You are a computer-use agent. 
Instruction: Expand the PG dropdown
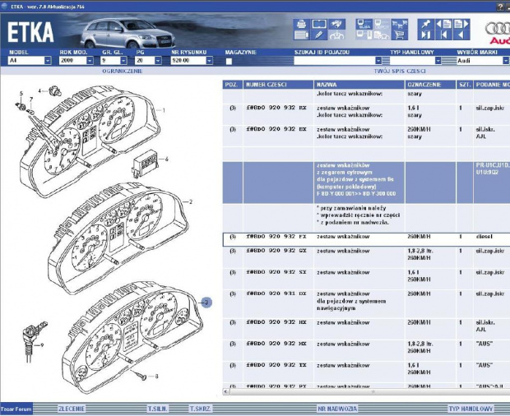(x=148, y=61)
